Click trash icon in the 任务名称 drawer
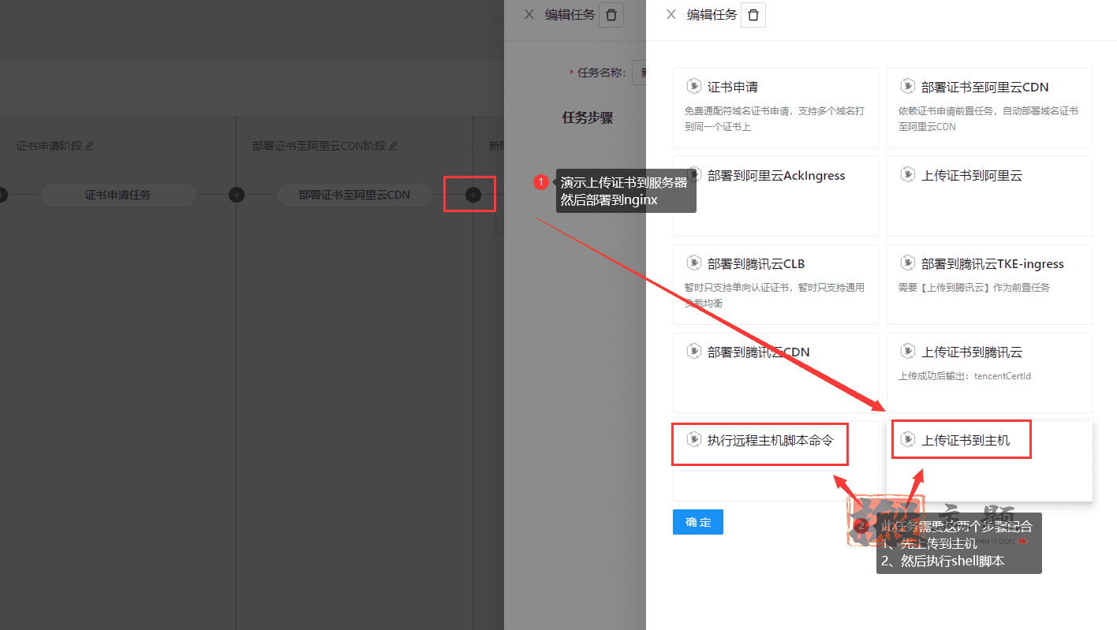The width and height of the screenshot is (1117, 630). click(611, 15)
